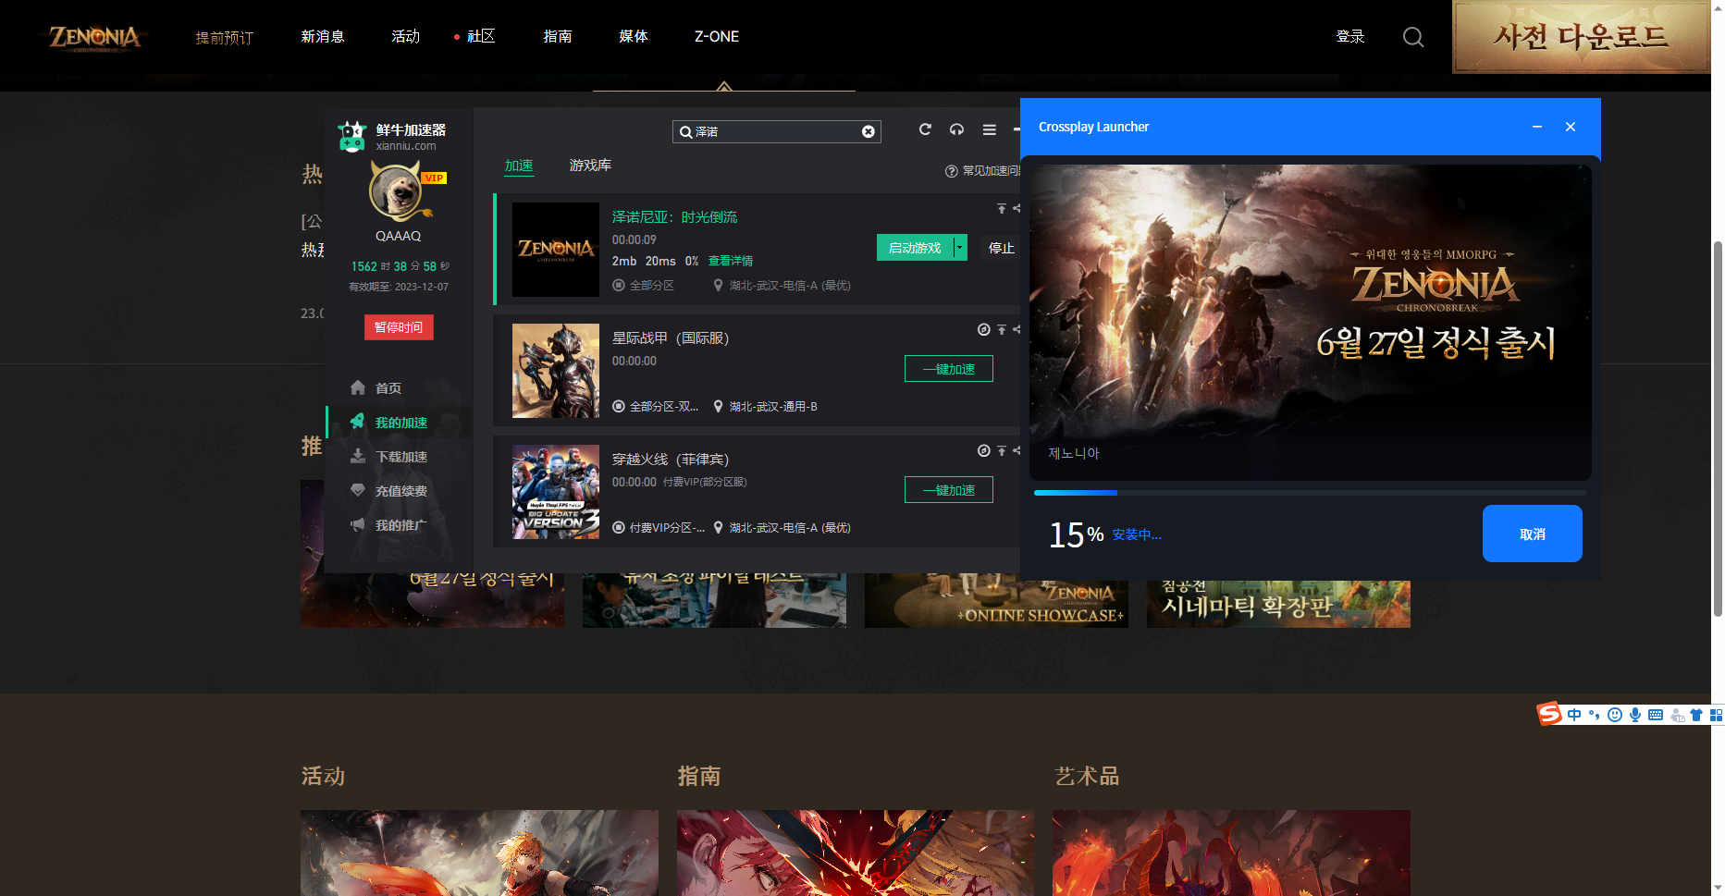
Task: Open Sogou toolbox grid icon
Action: pos(1716,715)
